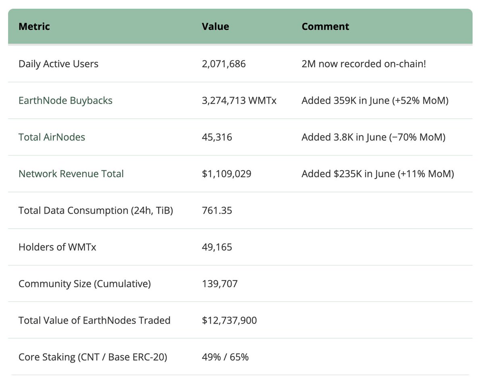Select the 3,274,713 WMTx value

239,100
